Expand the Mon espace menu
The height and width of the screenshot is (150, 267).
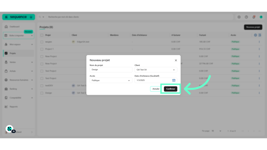pyautogui.click(x=18, y=45)
